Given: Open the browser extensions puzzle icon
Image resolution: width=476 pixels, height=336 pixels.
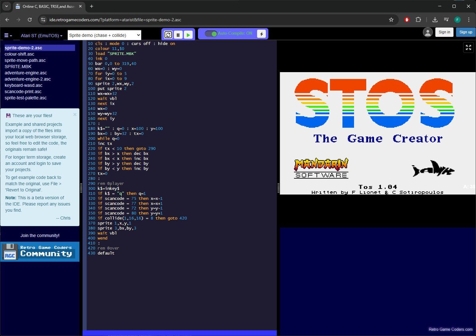Looking at the screenshot, I should pos(418,19).
